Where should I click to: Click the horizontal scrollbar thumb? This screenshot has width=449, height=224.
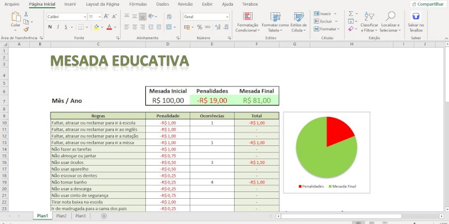341,216
